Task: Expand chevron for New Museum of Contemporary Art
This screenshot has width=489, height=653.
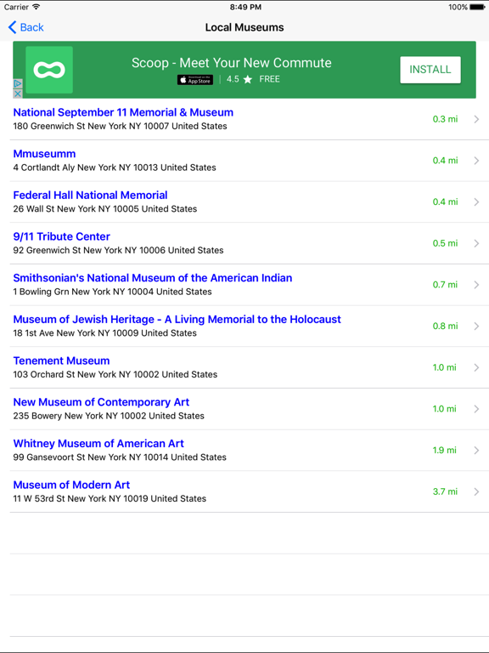Action: (476, 409)
